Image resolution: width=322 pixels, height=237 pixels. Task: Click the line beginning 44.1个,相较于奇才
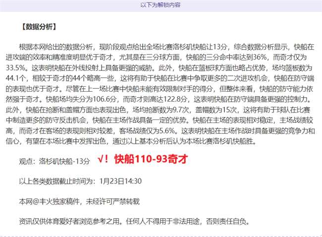tap(160, 78)
